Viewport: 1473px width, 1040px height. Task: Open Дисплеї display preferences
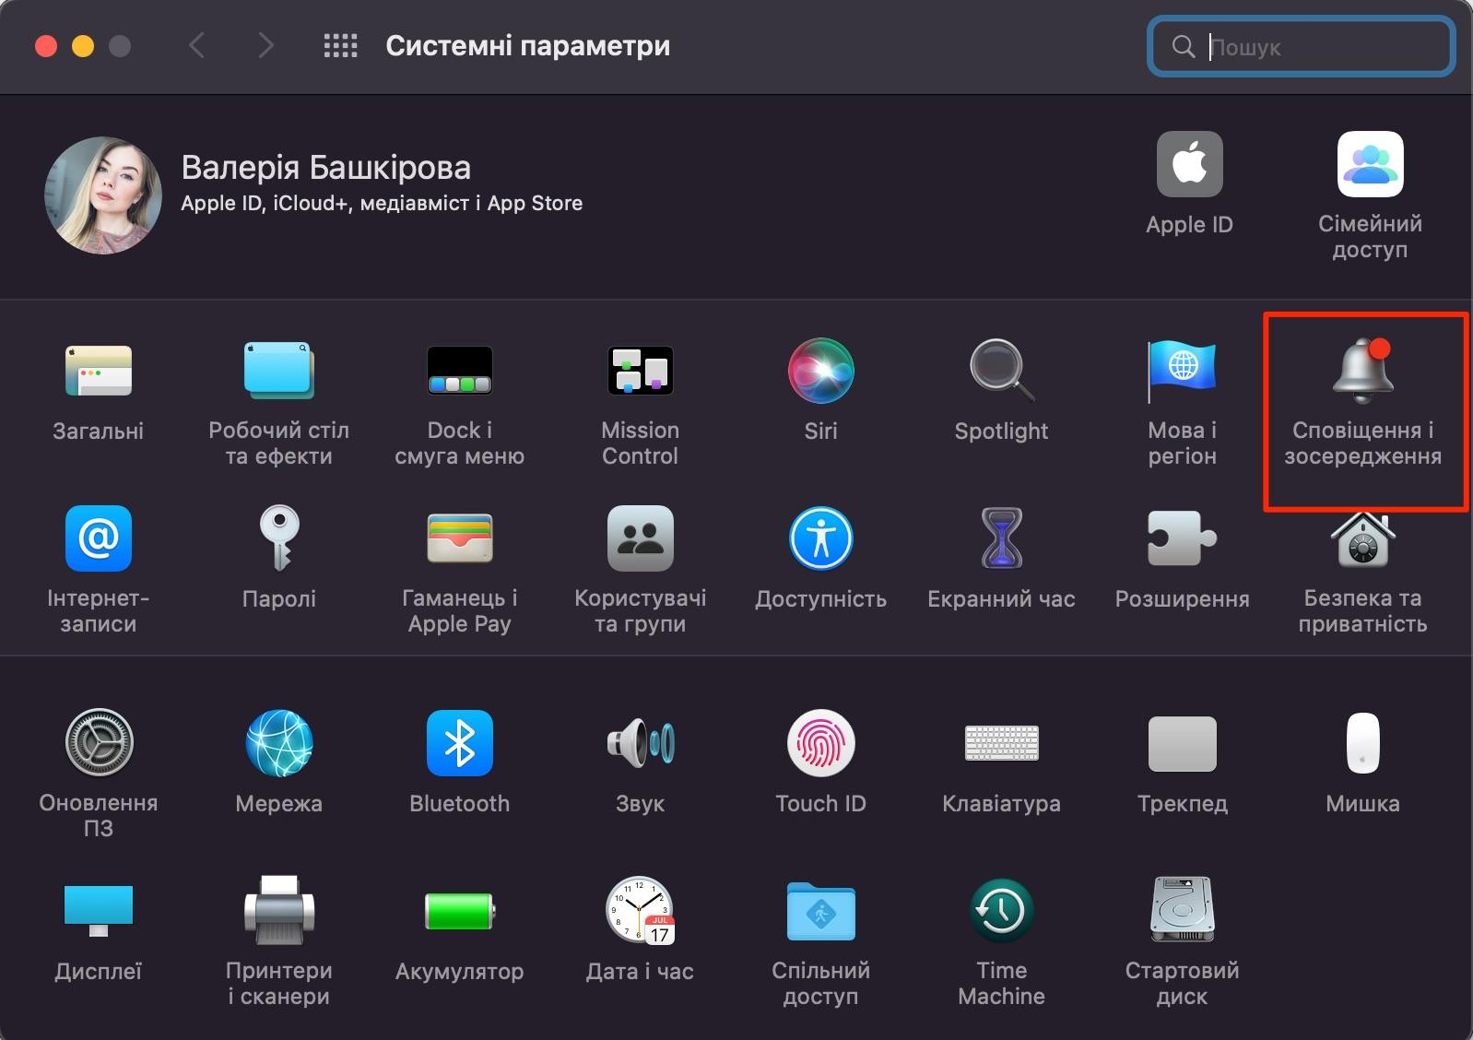pyautogui.click(x=99, y=911)
